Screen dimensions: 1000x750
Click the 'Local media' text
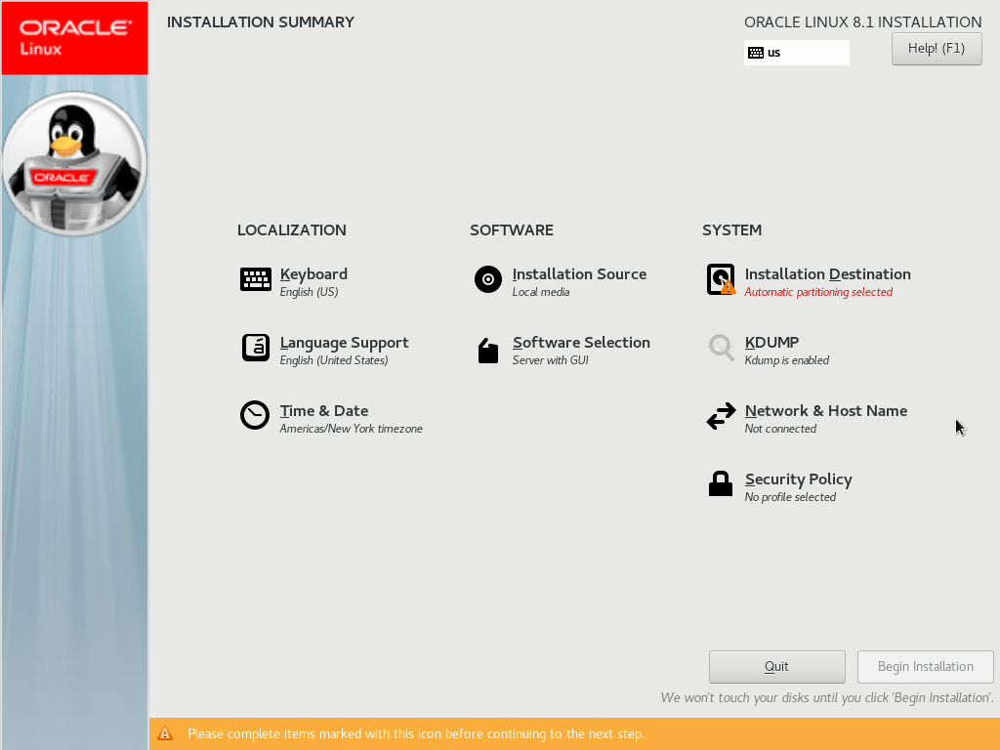[541, 292]
